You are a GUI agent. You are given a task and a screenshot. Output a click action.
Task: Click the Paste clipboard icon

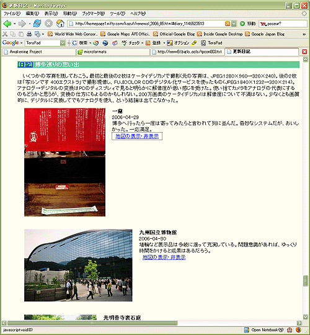tap(21, 34)
